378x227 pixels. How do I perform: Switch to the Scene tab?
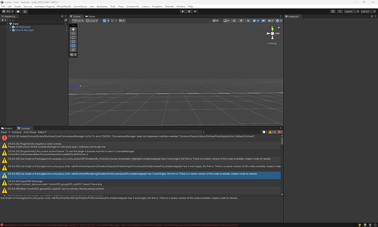coord(76,16)
